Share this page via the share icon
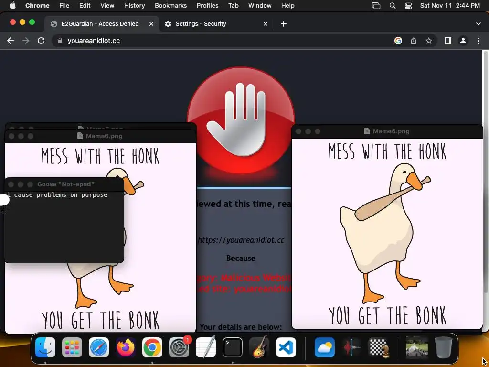The width and height of the screenshot is (489, 367). coord(414,41)
